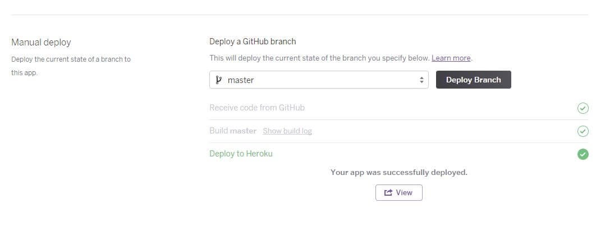Click the Manual deploy description text
This screenshot has width=596, height=226.
pos(71,66)
